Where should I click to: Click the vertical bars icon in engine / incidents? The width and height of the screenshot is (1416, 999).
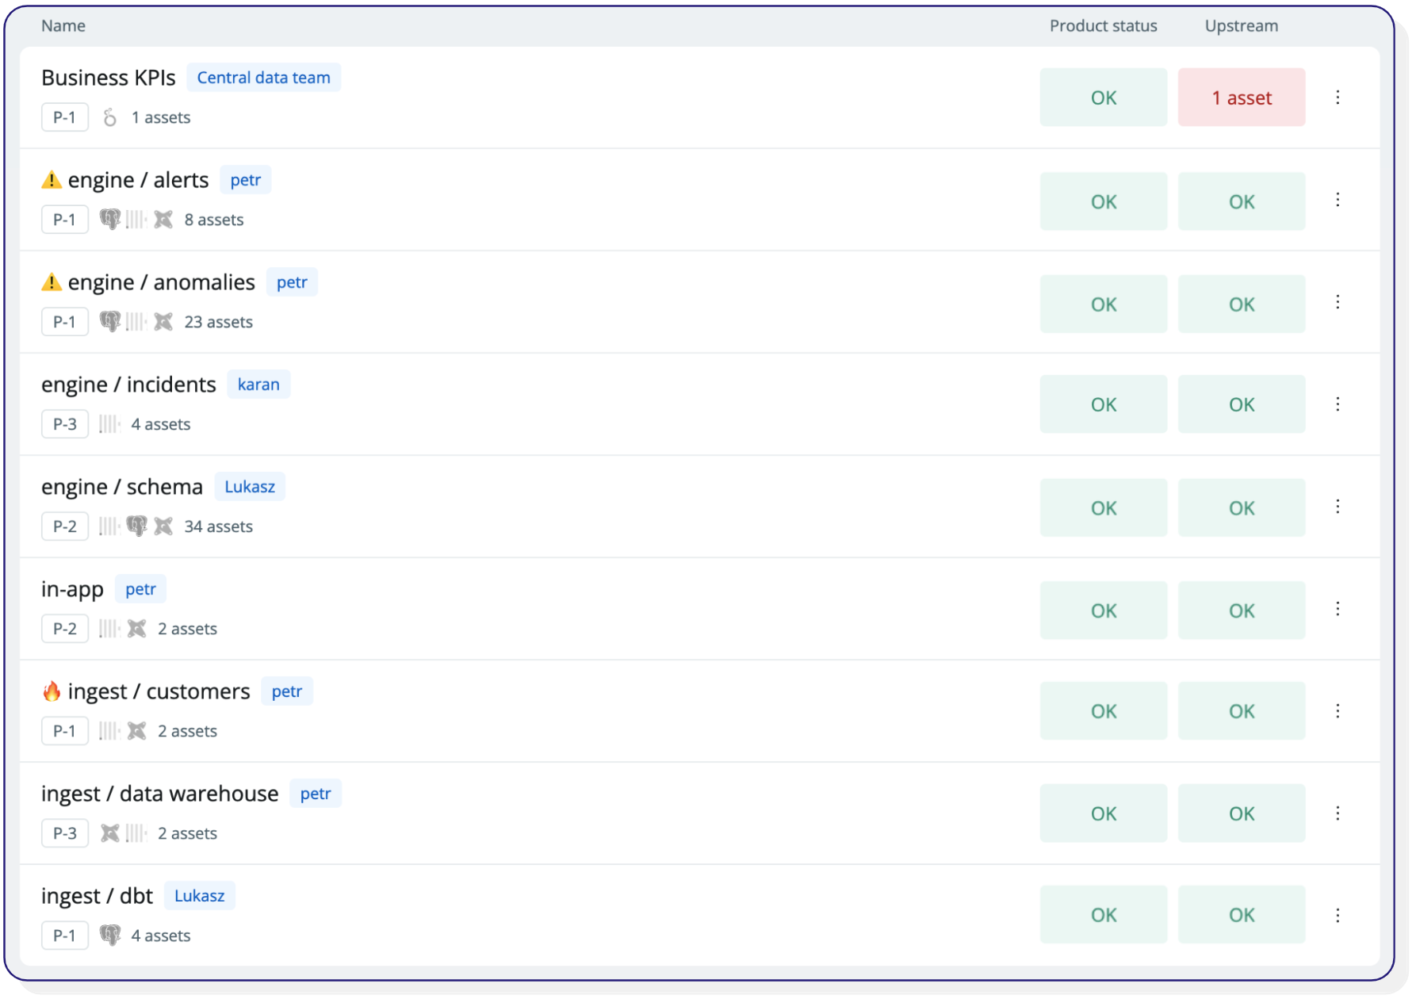tap(109, 424)
